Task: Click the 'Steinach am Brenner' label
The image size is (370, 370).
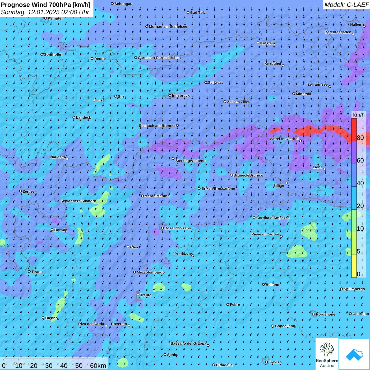Action: (157, 126)
